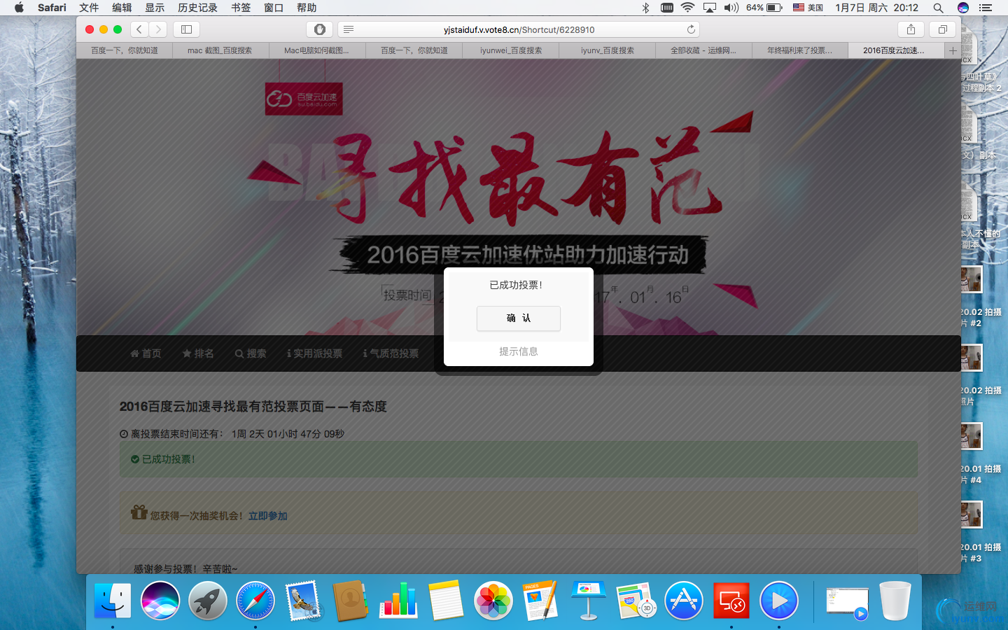This screenshot has height=630, width=1008.
Task: Open the Wi-Fi status menu
Action: [x=687, y=8]
